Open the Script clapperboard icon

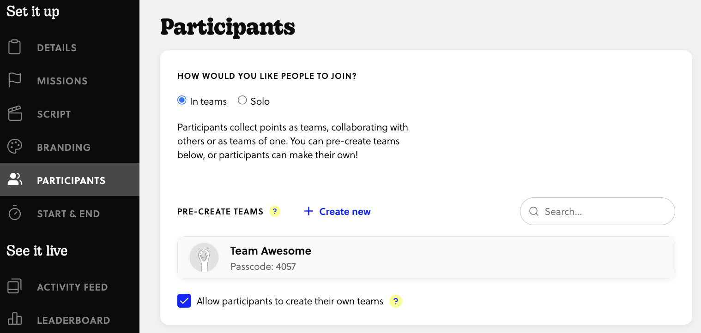point(14,113)
